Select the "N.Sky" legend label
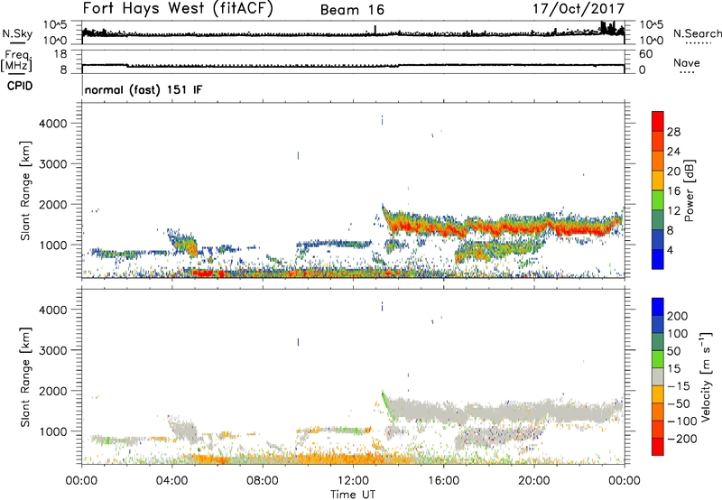The image size is (722, 500). tap(17, 33)
